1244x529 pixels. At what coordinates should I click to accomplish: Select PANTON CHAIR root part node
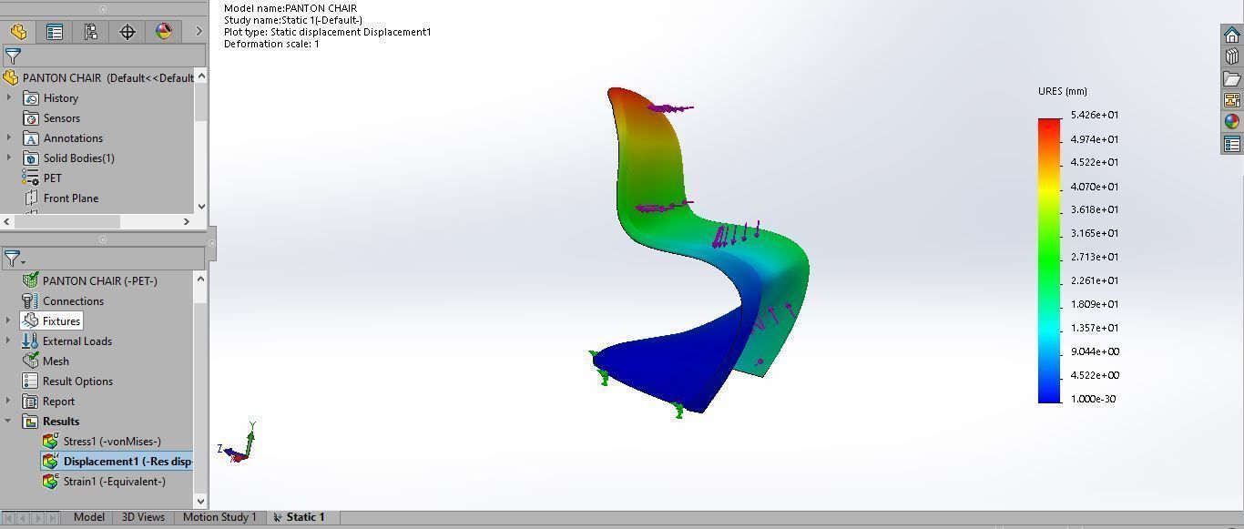pyautogui.click(x=107, y=77)
